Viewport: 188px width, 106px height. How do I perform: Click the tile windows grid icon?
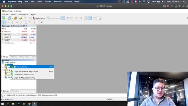tap(85, 18)
